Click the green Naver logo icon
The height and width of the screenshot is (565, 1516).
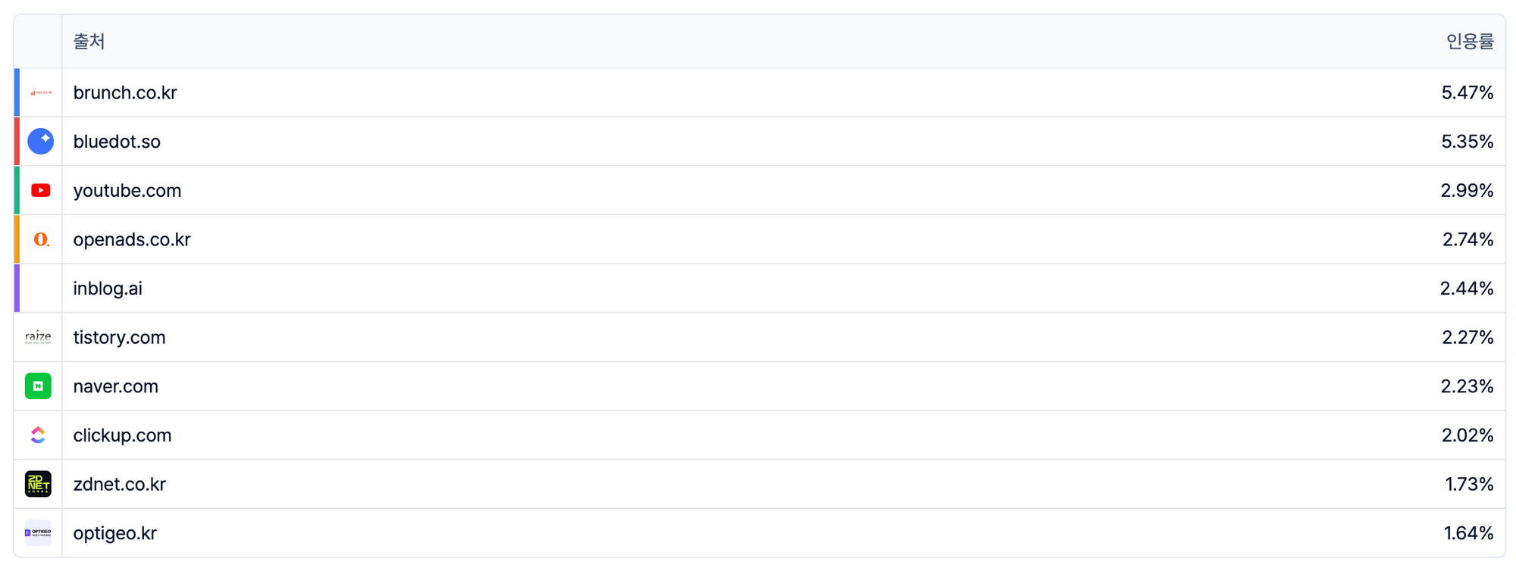[38, 386]
